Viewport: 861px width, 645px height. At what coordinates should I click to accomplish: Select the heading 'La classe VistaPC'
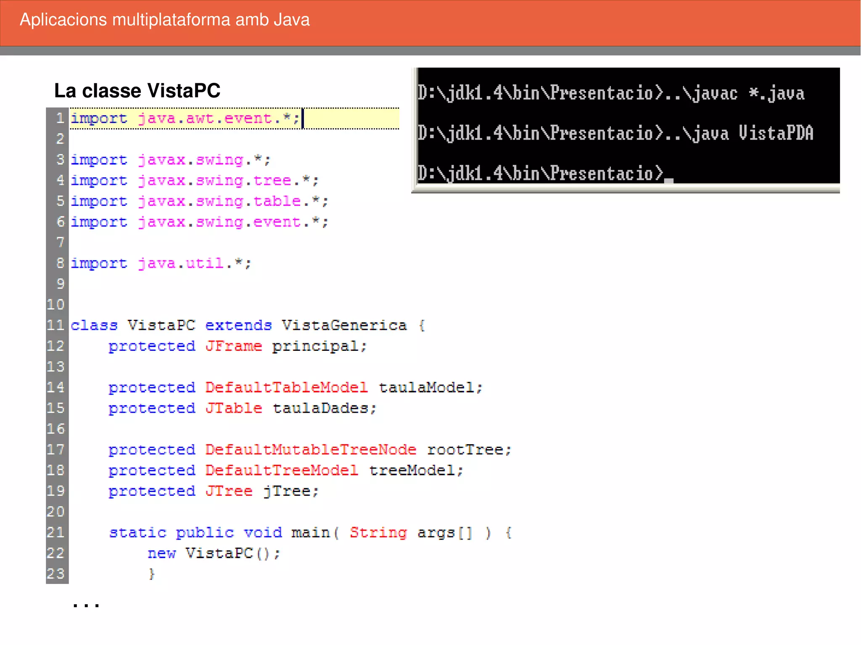coord(137,90)
